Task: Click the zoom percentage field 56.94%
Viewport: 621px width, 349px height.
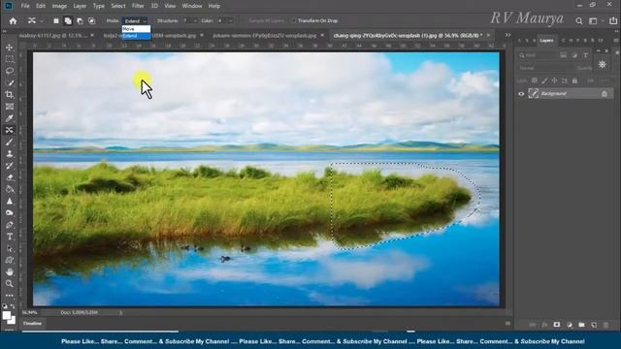Action: tap(30, 312)
